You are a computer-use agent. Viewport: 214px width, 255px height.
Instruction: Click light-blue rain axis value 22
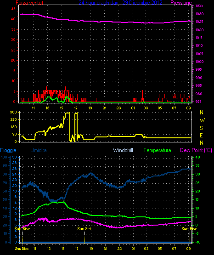pyautogui.click(x=15, y=180)
